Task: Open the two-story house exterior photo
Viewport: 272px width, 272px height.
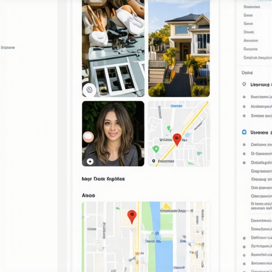Action: pos(179,48)
